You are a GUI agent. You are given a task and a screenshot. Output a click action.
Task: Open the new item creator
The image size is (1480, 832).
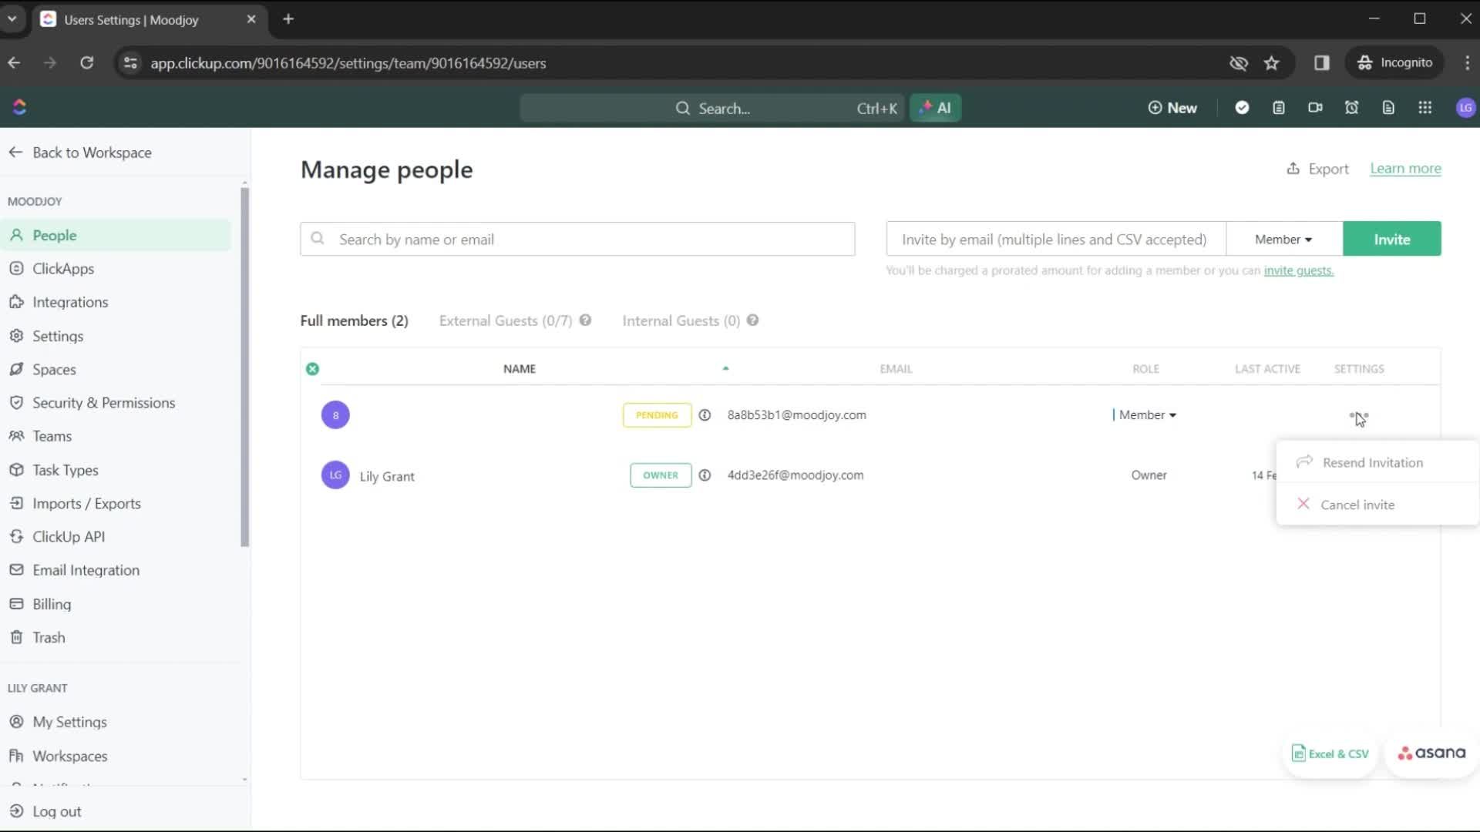pyautogui.click(x=1172, y=108)
